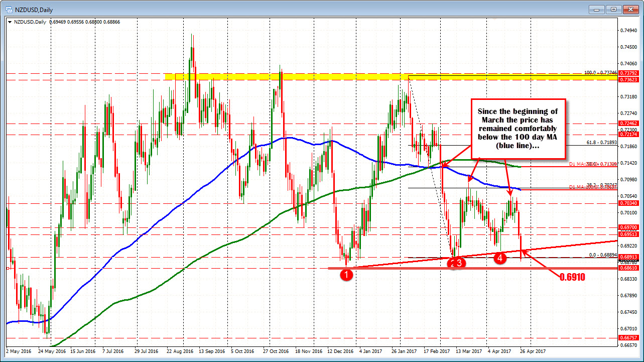
Task: Click the 0.0 - 0.68894 Fibonacci level label
Action: [x=603, y=255]
